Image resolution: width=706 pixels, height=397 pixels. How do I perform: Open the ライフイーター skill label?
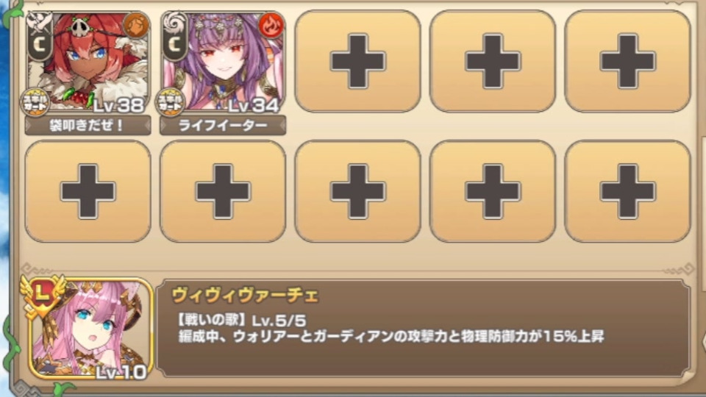pyautogui.click(x=223, y=125)
